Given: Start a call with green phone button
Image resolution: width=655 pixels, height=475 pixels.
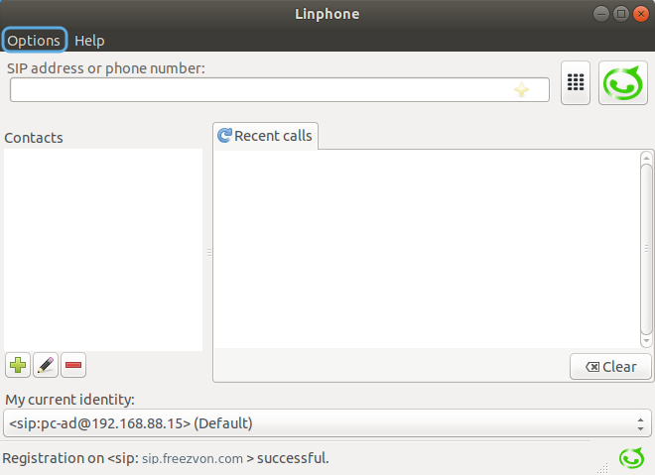Looking at the screenshot, I should coord(623,82).
